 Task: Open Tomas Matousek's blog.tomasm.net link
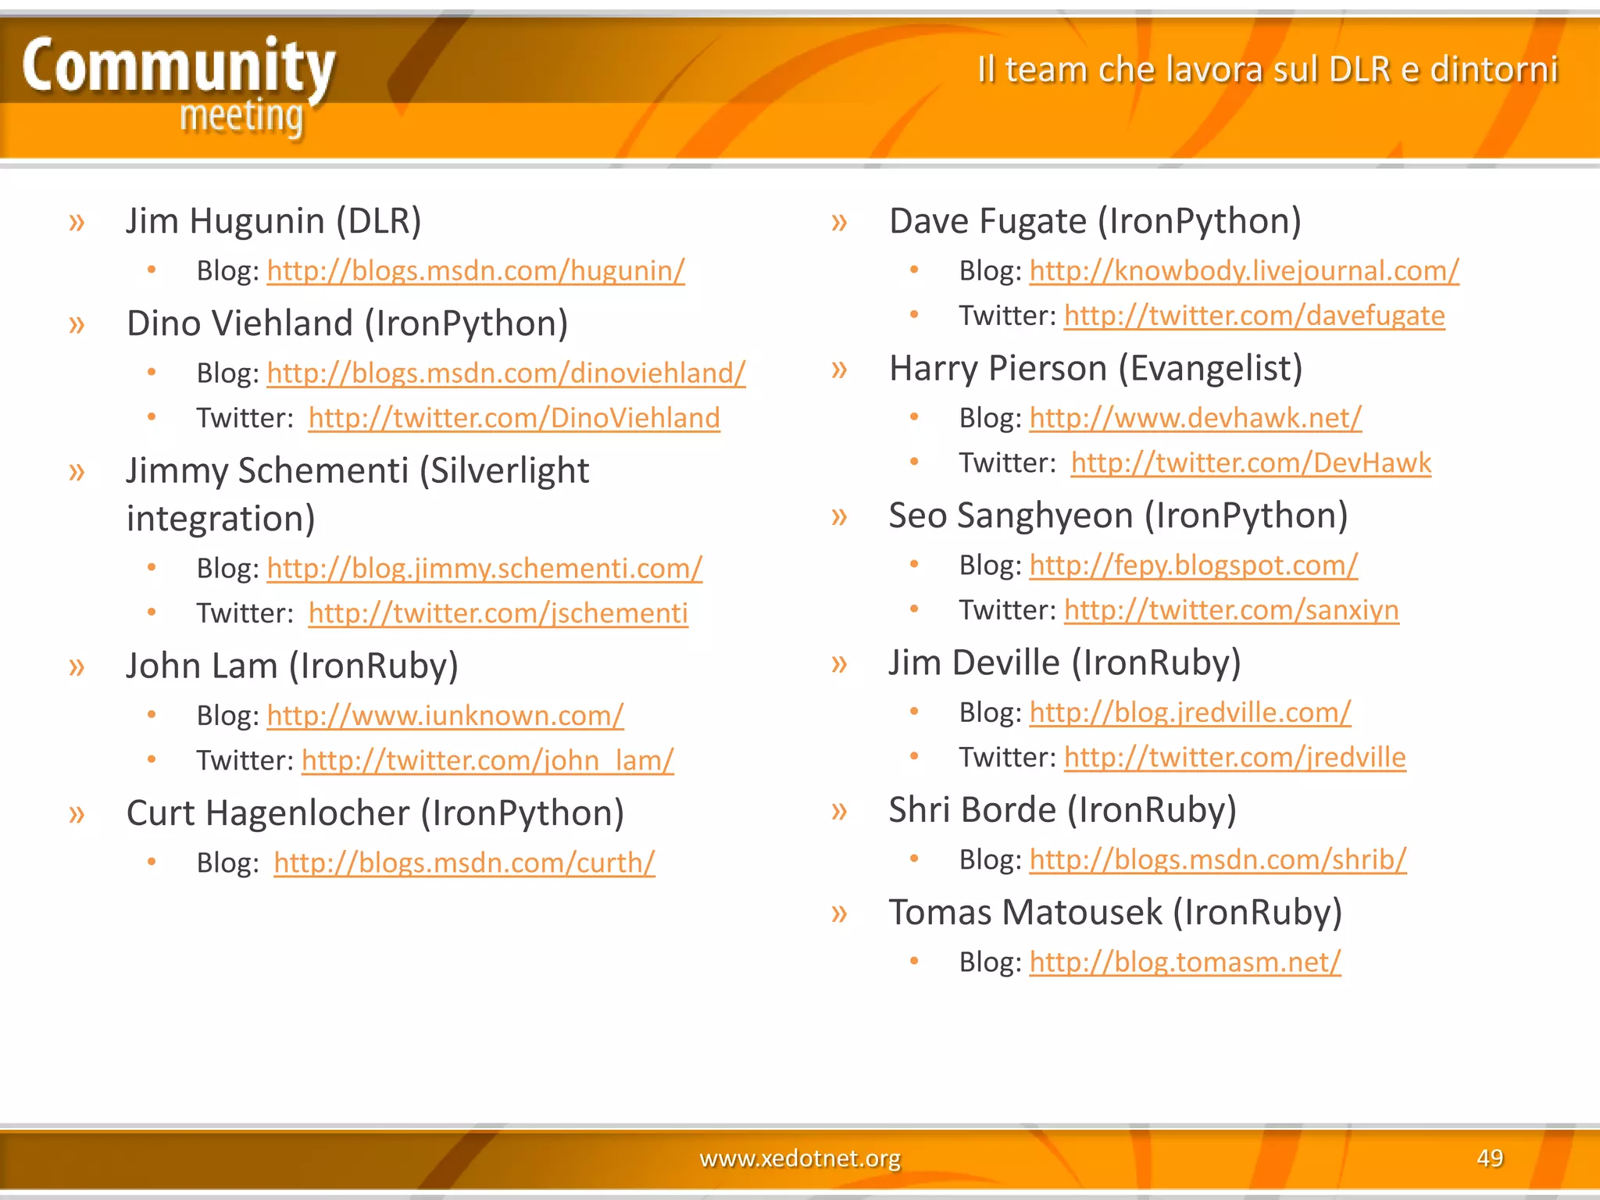1185,962
